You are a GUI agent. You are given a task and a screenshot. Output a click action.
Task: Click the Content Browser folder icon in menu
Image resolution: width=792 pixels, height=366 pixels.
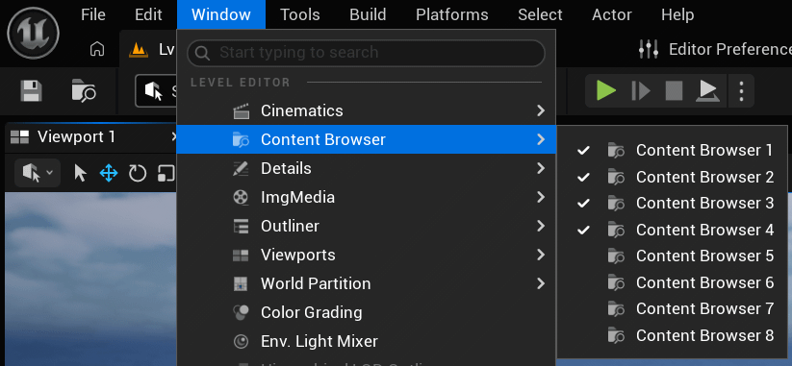pyautogui.click(x=241, y=139)
